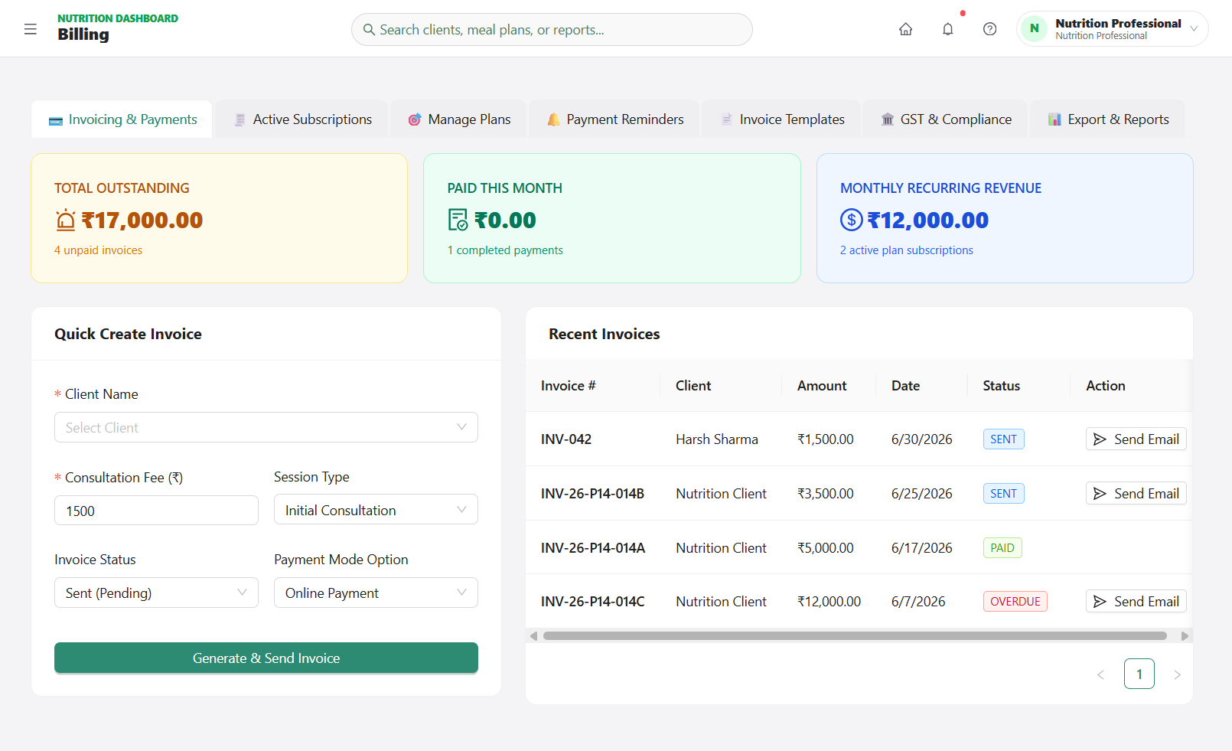Viewport: 1232px width, 751px height.
Task: Open Export & Reports tab
Action: 1108,119
